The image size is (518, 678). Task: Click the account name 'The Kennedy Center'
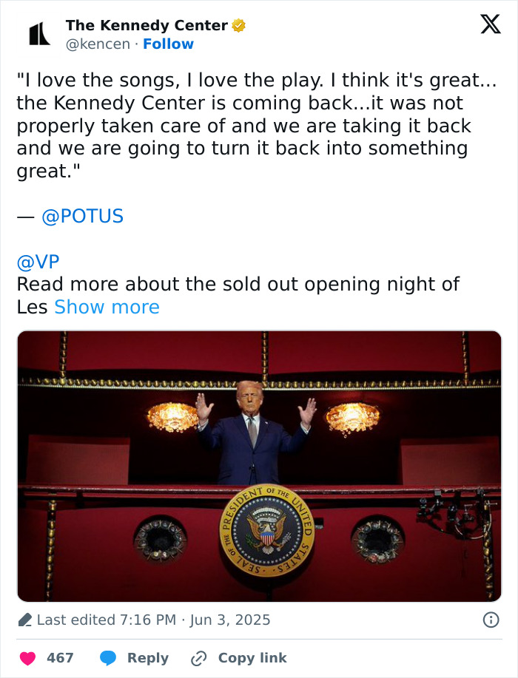pyautogui.click(x=144, y=24)
